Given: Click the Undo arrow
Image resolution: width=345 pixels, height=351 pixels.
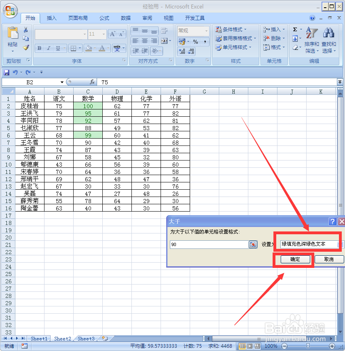Looking at the screenshot, I should tap(15, 72).
